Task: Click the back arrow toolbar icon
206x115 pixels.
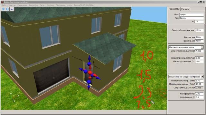Action: click(x=3, y=9)
